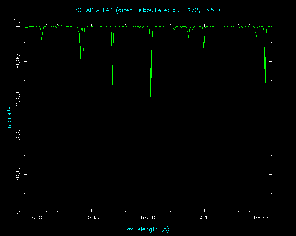Click the deepest absorption line minimum near 6810
296x236 pixels.
(x=151, y=104)
